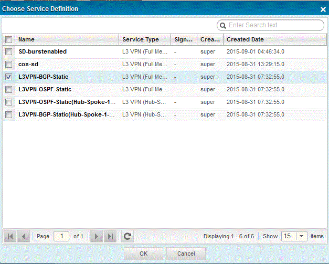Refresh the service definition list
This screenshot has width=329, height=264.
[128, 236]
